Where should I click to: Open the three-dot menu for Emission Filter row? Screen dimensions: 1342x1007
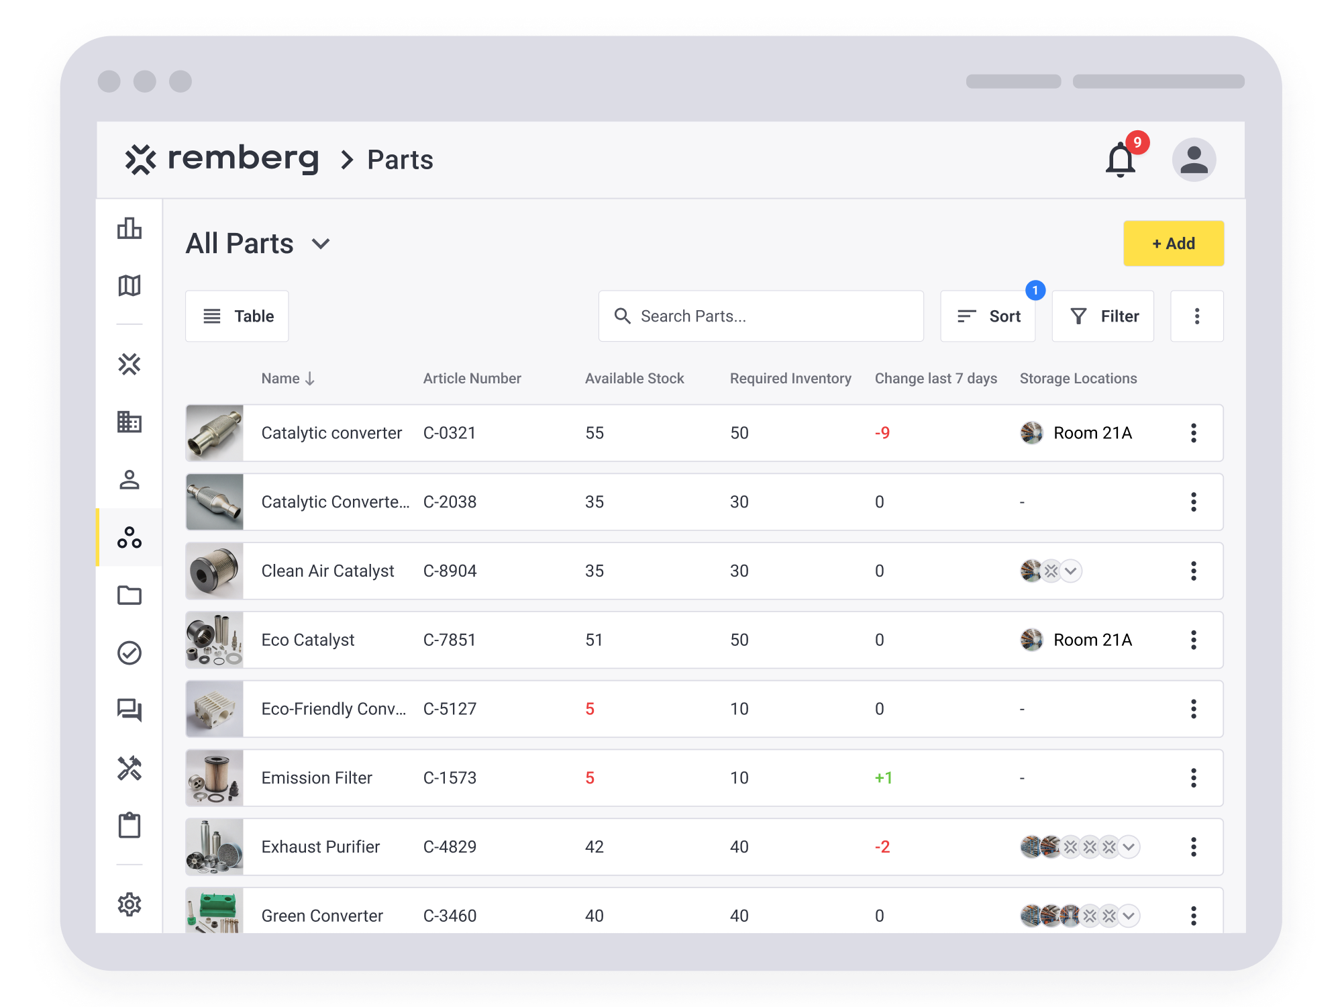(x=1194, y=778)
